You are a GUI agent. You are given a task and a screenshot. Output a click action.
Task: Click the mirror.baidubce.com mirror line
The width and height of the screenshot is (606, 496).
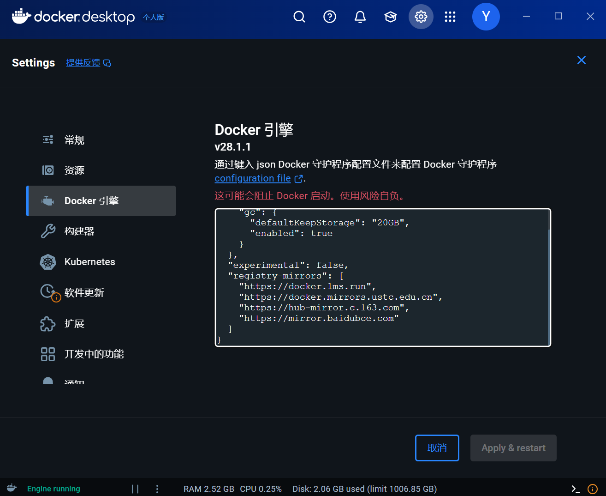point(319,318)
